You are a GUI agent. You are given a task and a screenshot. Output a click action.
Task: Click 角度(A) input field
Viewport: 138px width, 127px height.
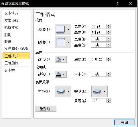(x=99, y=101)
